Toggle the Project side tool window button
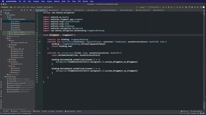The width and height of the screenshot is (206, 115). click(x=1, y=12)
